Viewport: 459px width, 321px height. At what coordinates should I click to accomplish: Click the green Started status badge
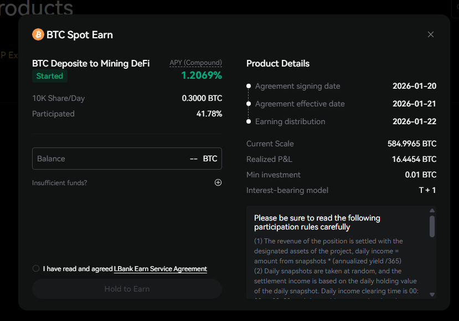click(50, 76)
